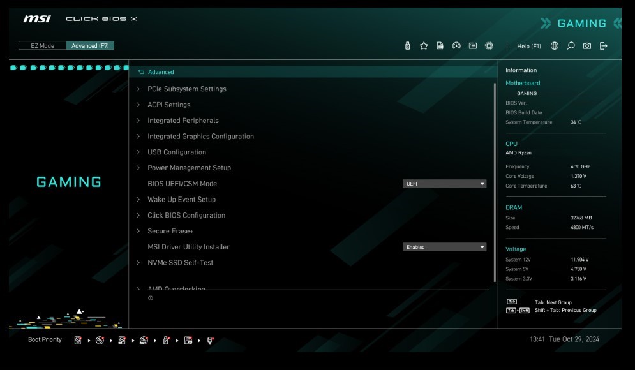Open Secure Erase+ submenu

click(x=170, y=231)
